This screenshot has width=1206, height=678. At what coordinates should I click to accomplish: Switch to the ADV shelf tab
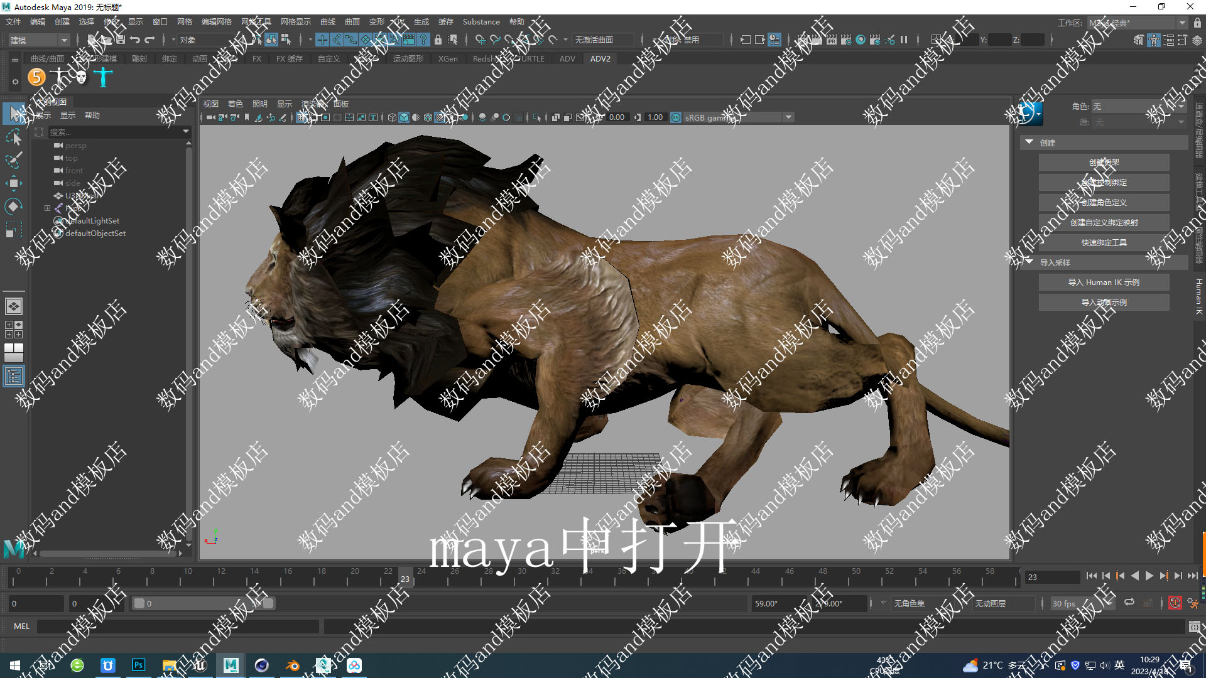tap(567, 58)
